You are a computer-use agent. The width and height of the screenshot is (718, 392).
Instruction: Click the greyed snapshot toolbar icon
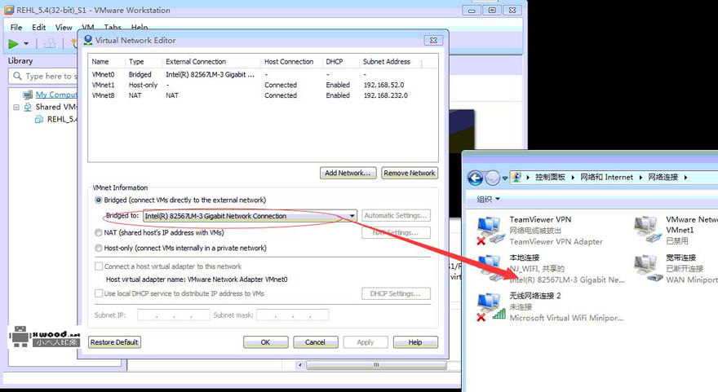(x=50, y=44)
